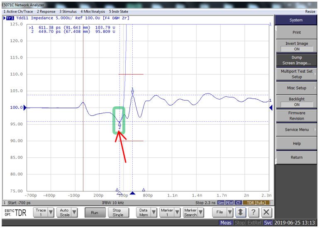The image size is (319, 228).
Task: Toggle the Run button
Action: point(95,212)
